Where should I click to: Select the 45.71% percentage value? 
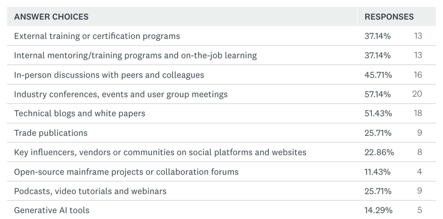[378, 75]
